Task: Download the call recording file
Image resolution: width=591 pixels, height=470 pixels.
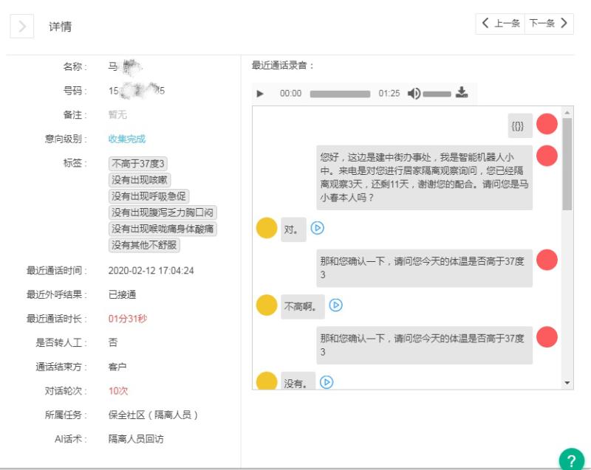Action: coord(462,93)
